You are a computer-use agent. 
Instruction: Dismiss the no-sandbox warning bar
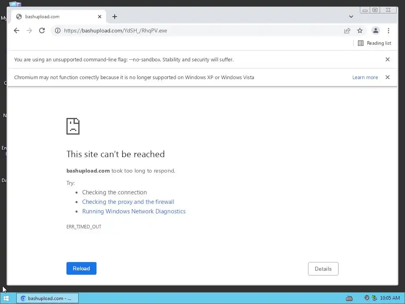pos(388,59)
